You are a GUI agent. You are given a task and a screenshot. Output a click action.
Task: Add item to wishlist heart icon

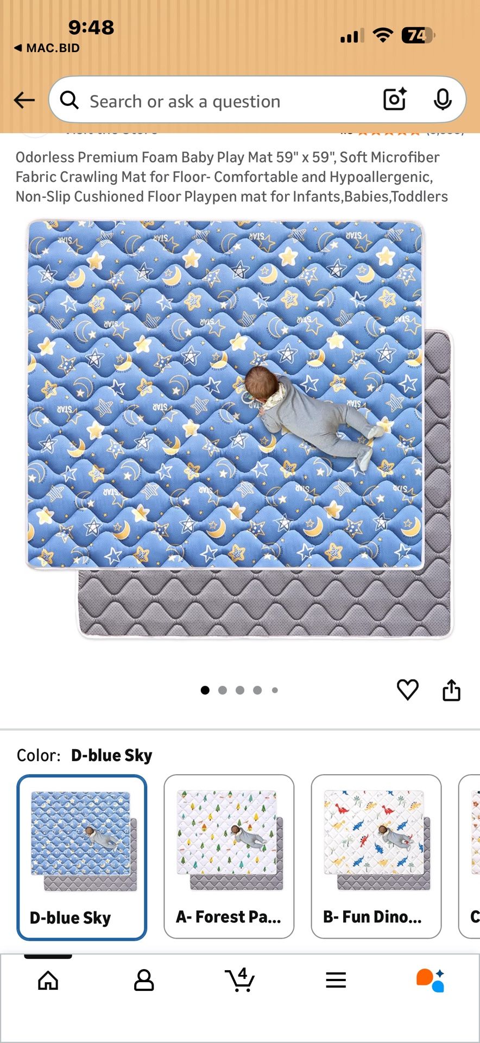(407, 690)
